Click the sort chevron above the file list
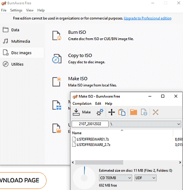This screenshot has height=190, width=183. coord(122,130)
